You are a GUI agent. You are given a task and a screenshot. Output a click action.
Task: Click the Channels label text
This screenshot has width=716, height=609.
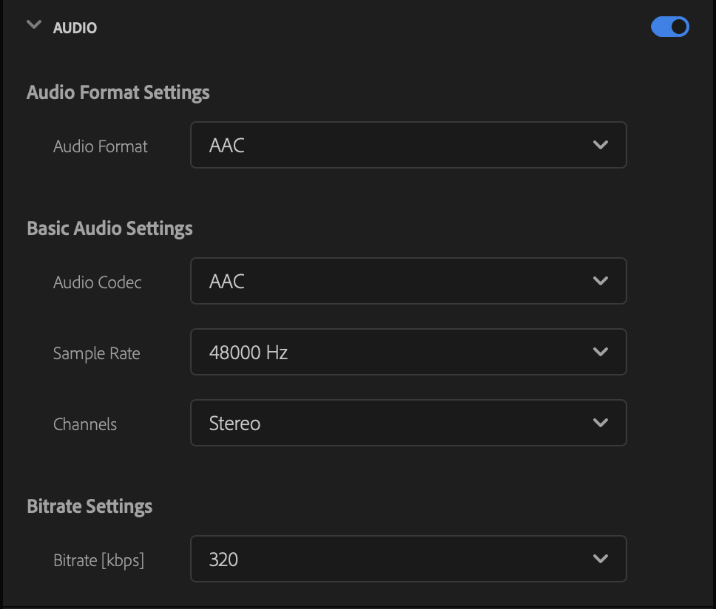85,424
